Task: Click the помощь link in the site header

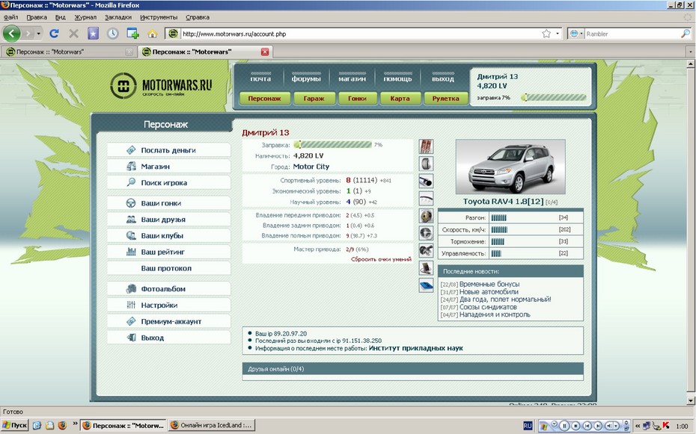Action: coord(397,79)
